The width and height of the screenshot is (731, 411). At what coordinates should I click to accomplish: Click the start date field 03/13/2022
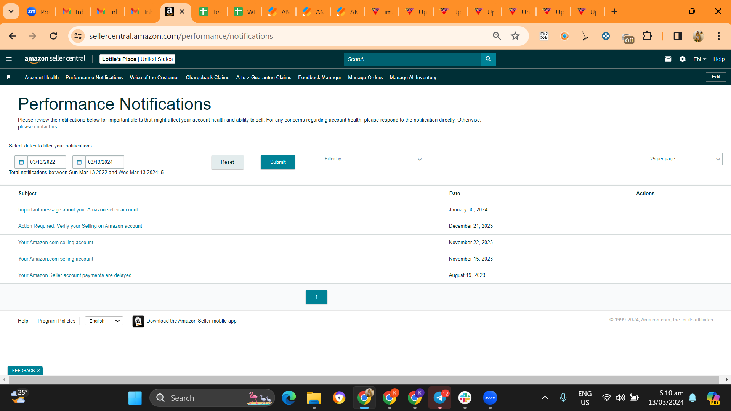46,162
